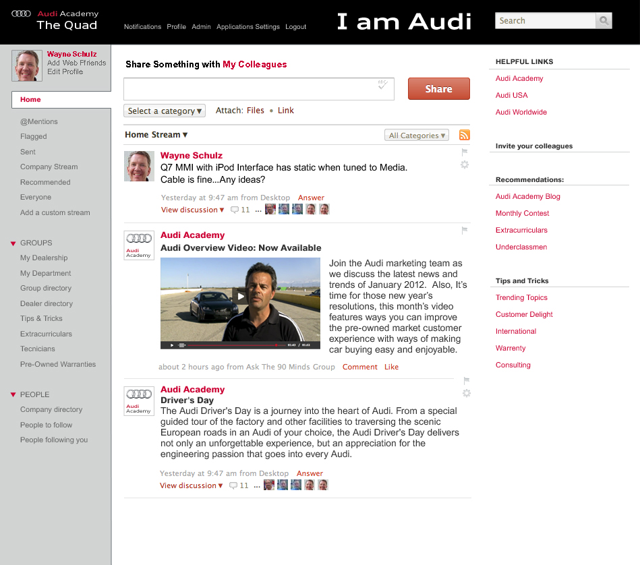
Task: Click the red Share button
Action: [x=439, y=88]
